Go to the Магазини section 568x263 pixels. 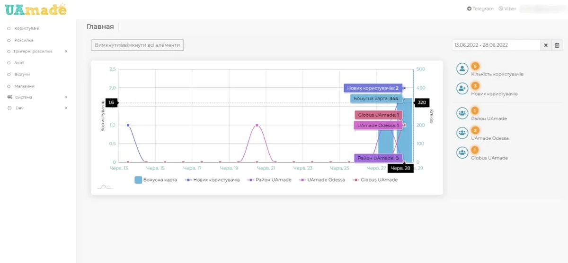coord(25,86)
